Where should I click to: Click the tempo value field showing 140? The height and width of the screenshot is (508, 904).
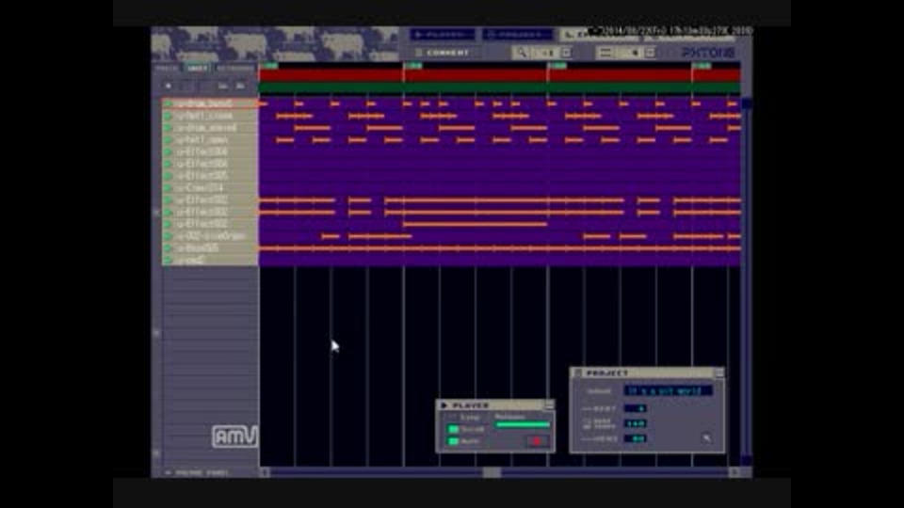(636, 423)
